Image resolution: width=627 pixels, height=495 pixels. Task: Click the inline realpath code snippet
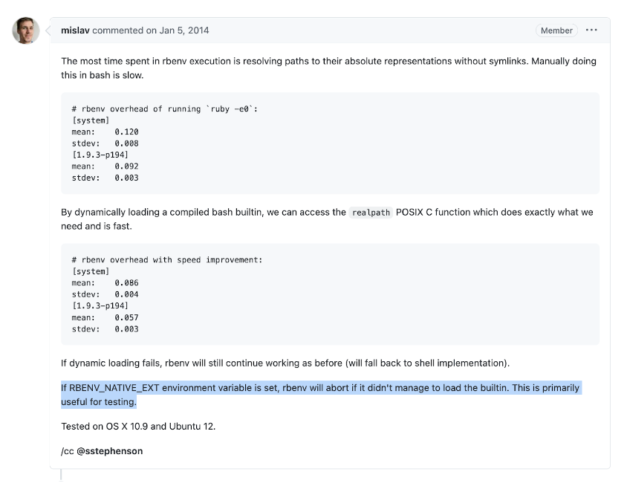(371, 213)
